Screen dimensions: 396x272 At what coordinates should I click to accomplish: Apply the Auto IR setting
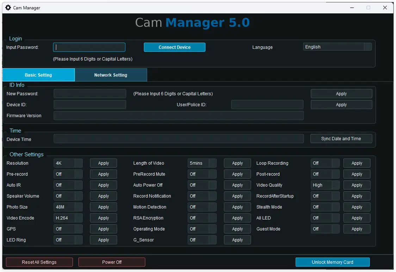tap(104, 185)
